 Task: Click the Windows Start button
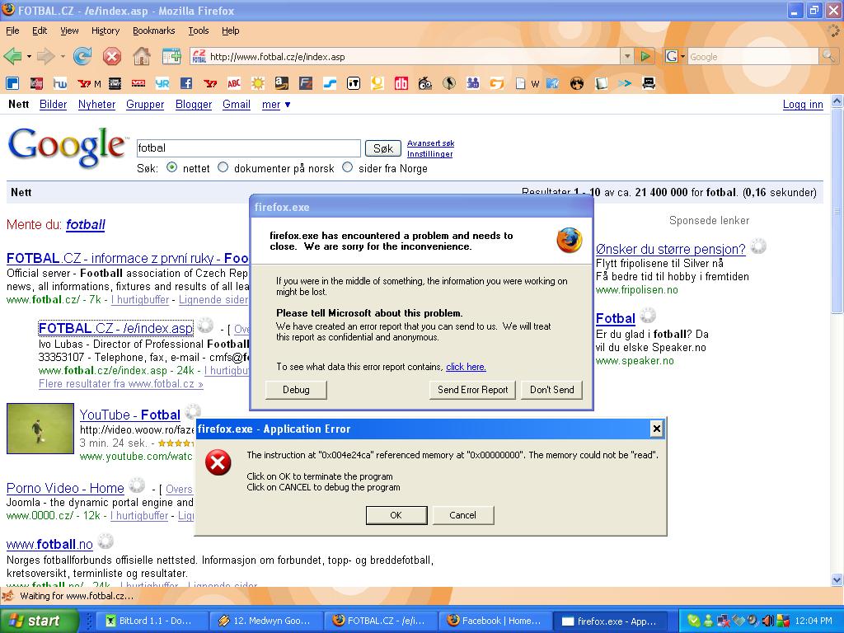40,621
